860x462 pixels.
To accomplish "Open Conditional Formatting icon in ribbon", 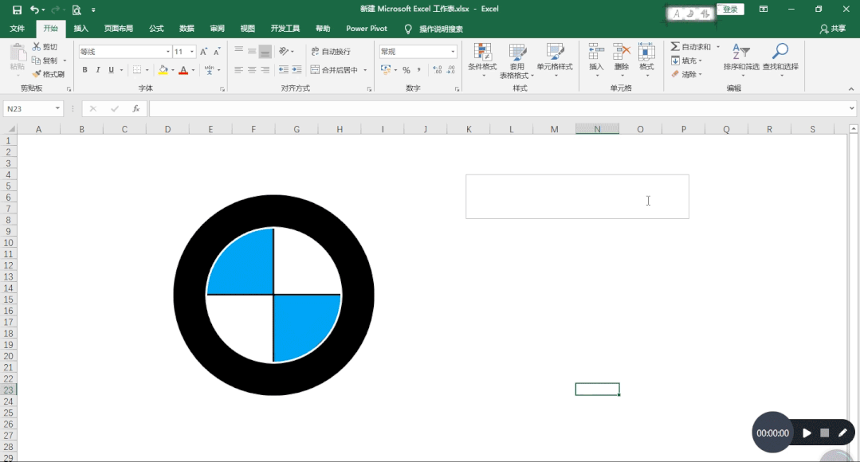I will click(x=482, y=52).
